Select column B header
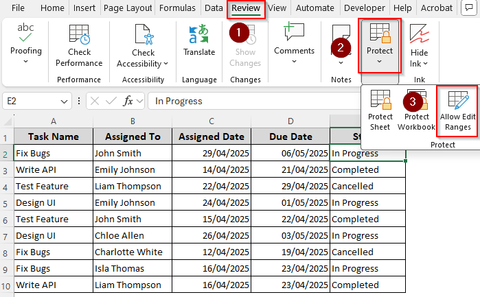Viewport: 480px width, 297px height. (133, 121)
